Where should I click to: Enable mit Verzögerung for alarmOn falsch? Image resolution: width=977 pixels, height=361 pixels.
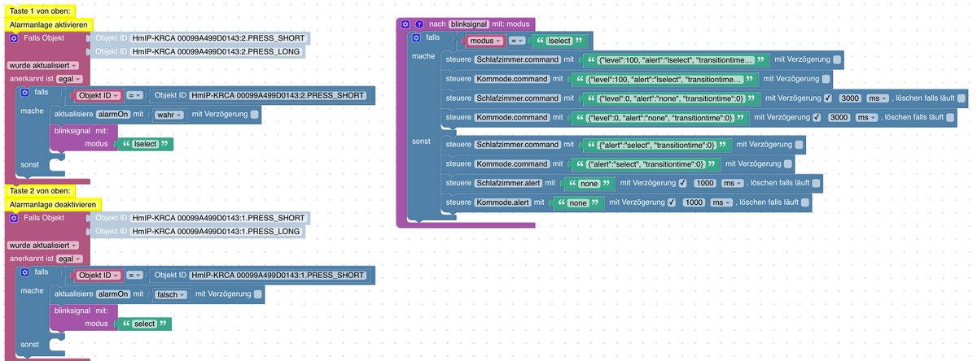[258, 294]
